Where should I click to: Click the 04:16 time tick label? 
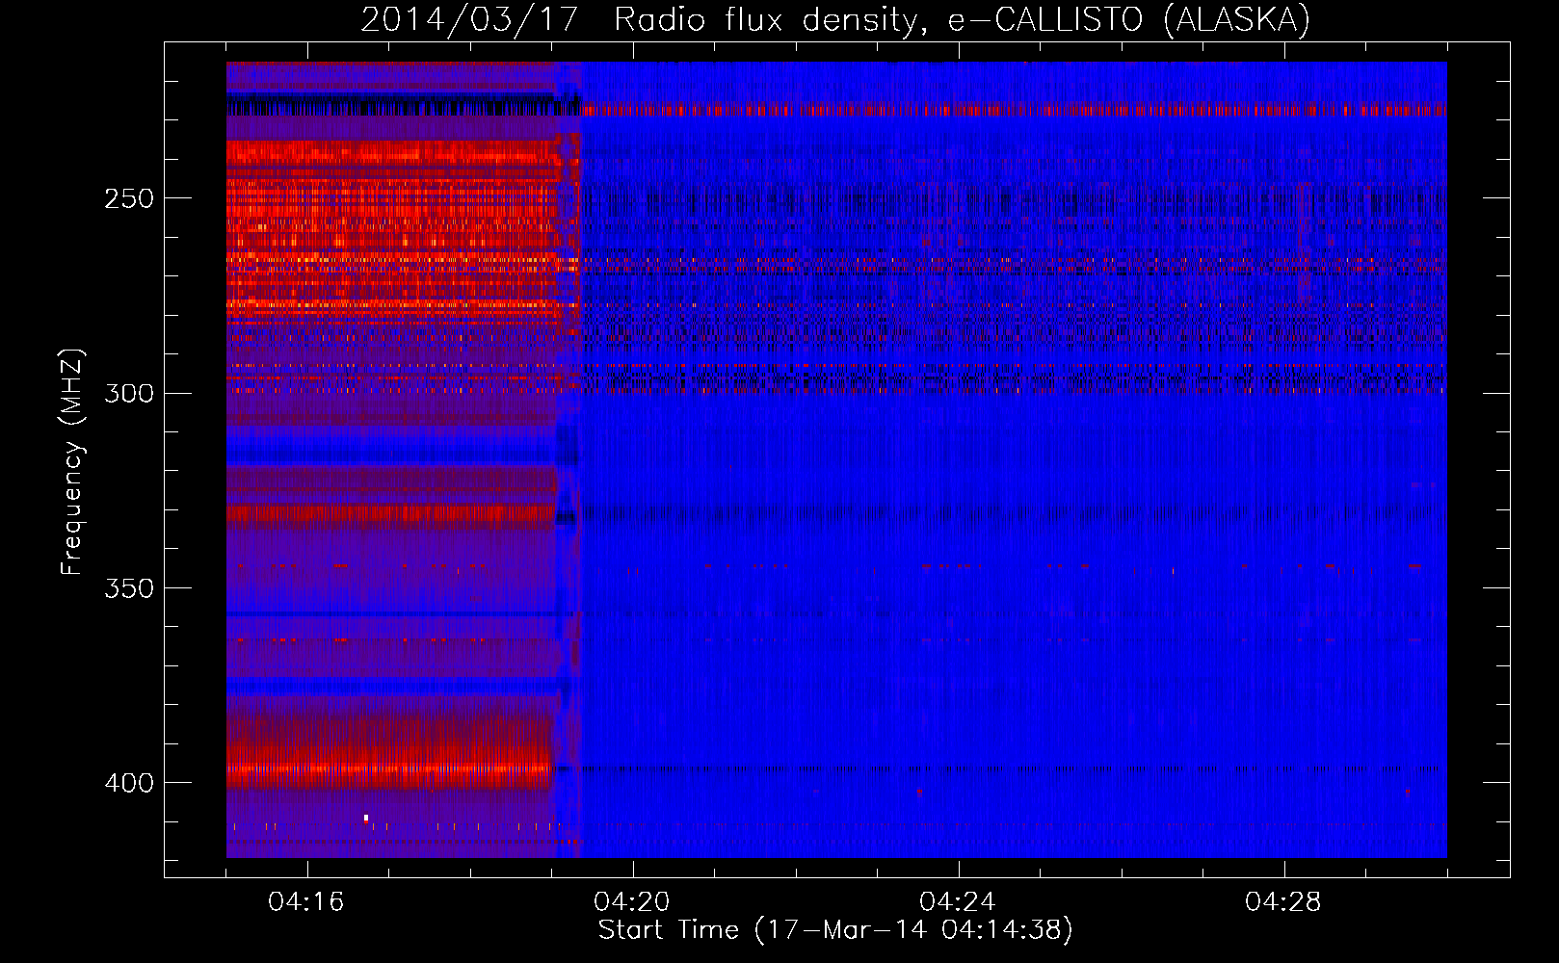click(x=306, y=902)
